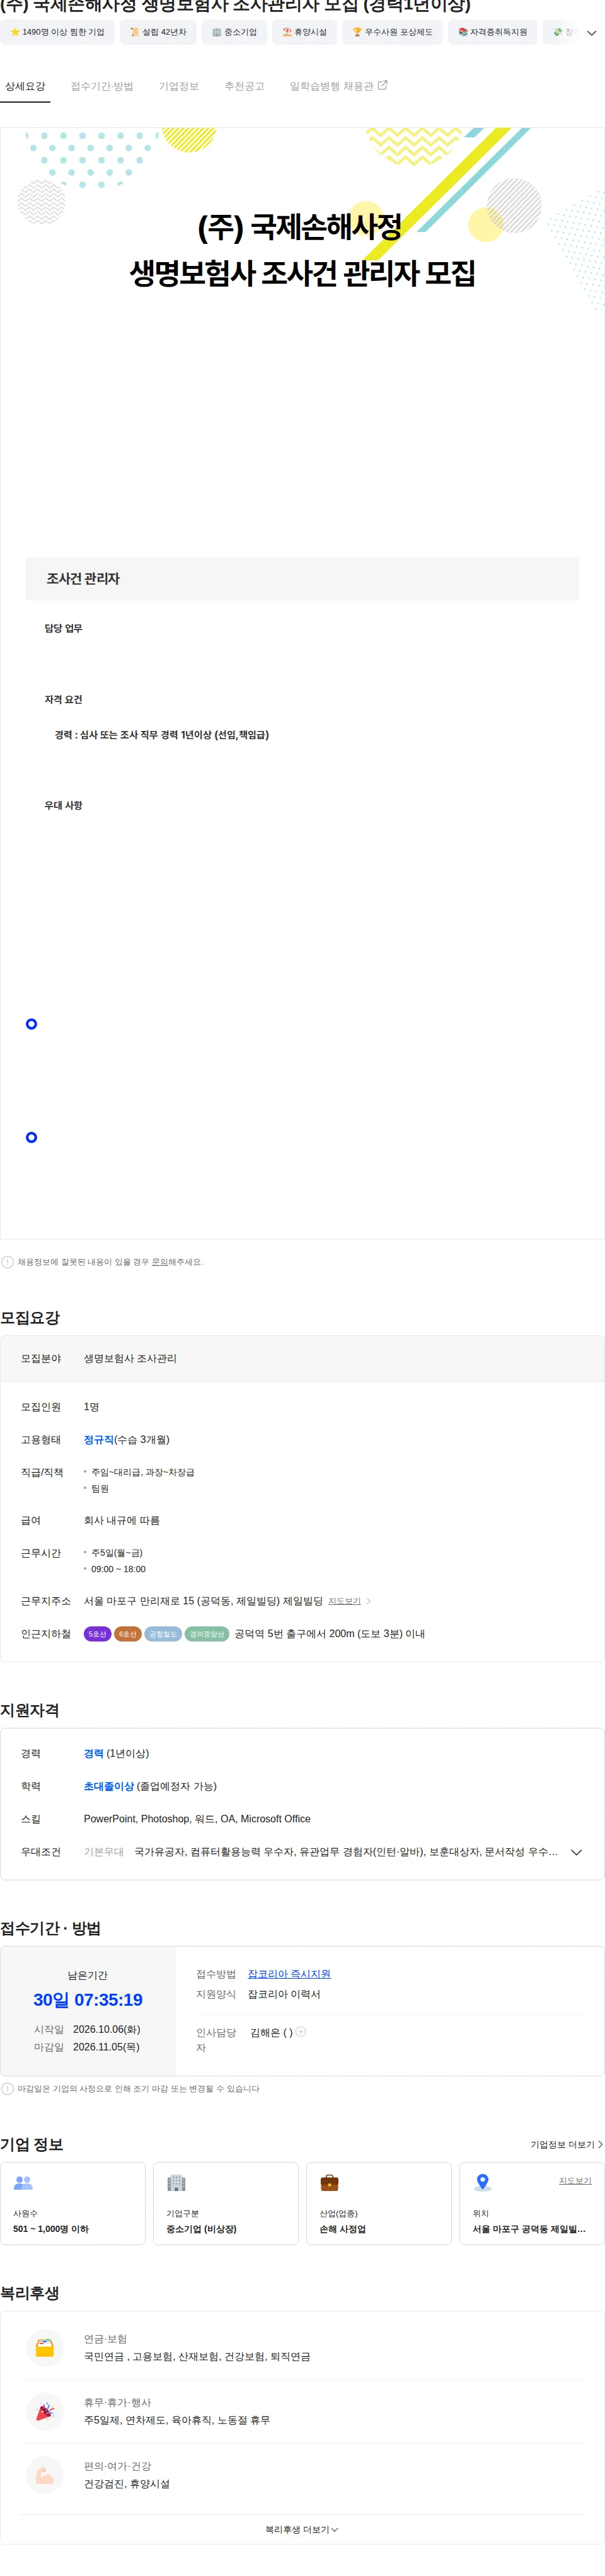Click the 우수사원 포상제도 tag
This screenshot has width=605, height=2576.
(392, 32)
